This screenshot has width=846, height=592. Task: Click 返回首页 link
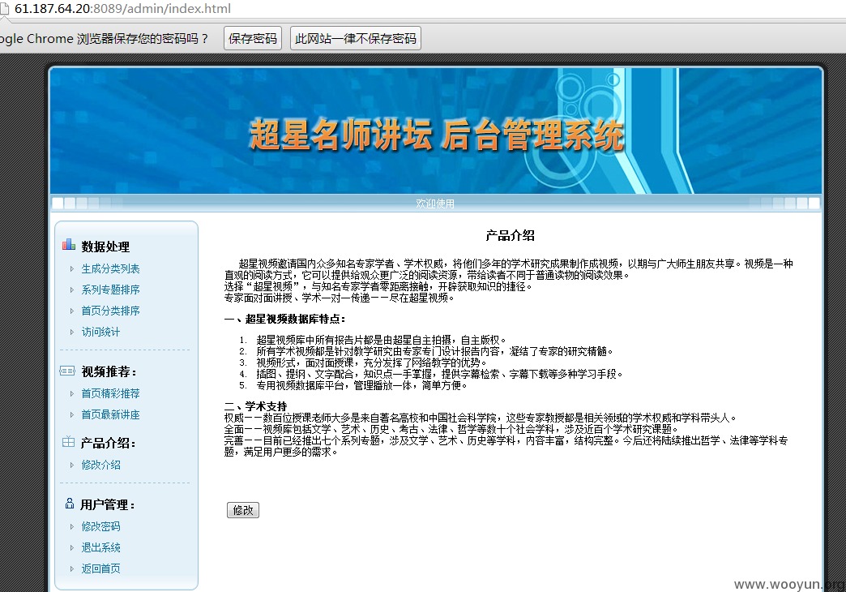[101, 568]
